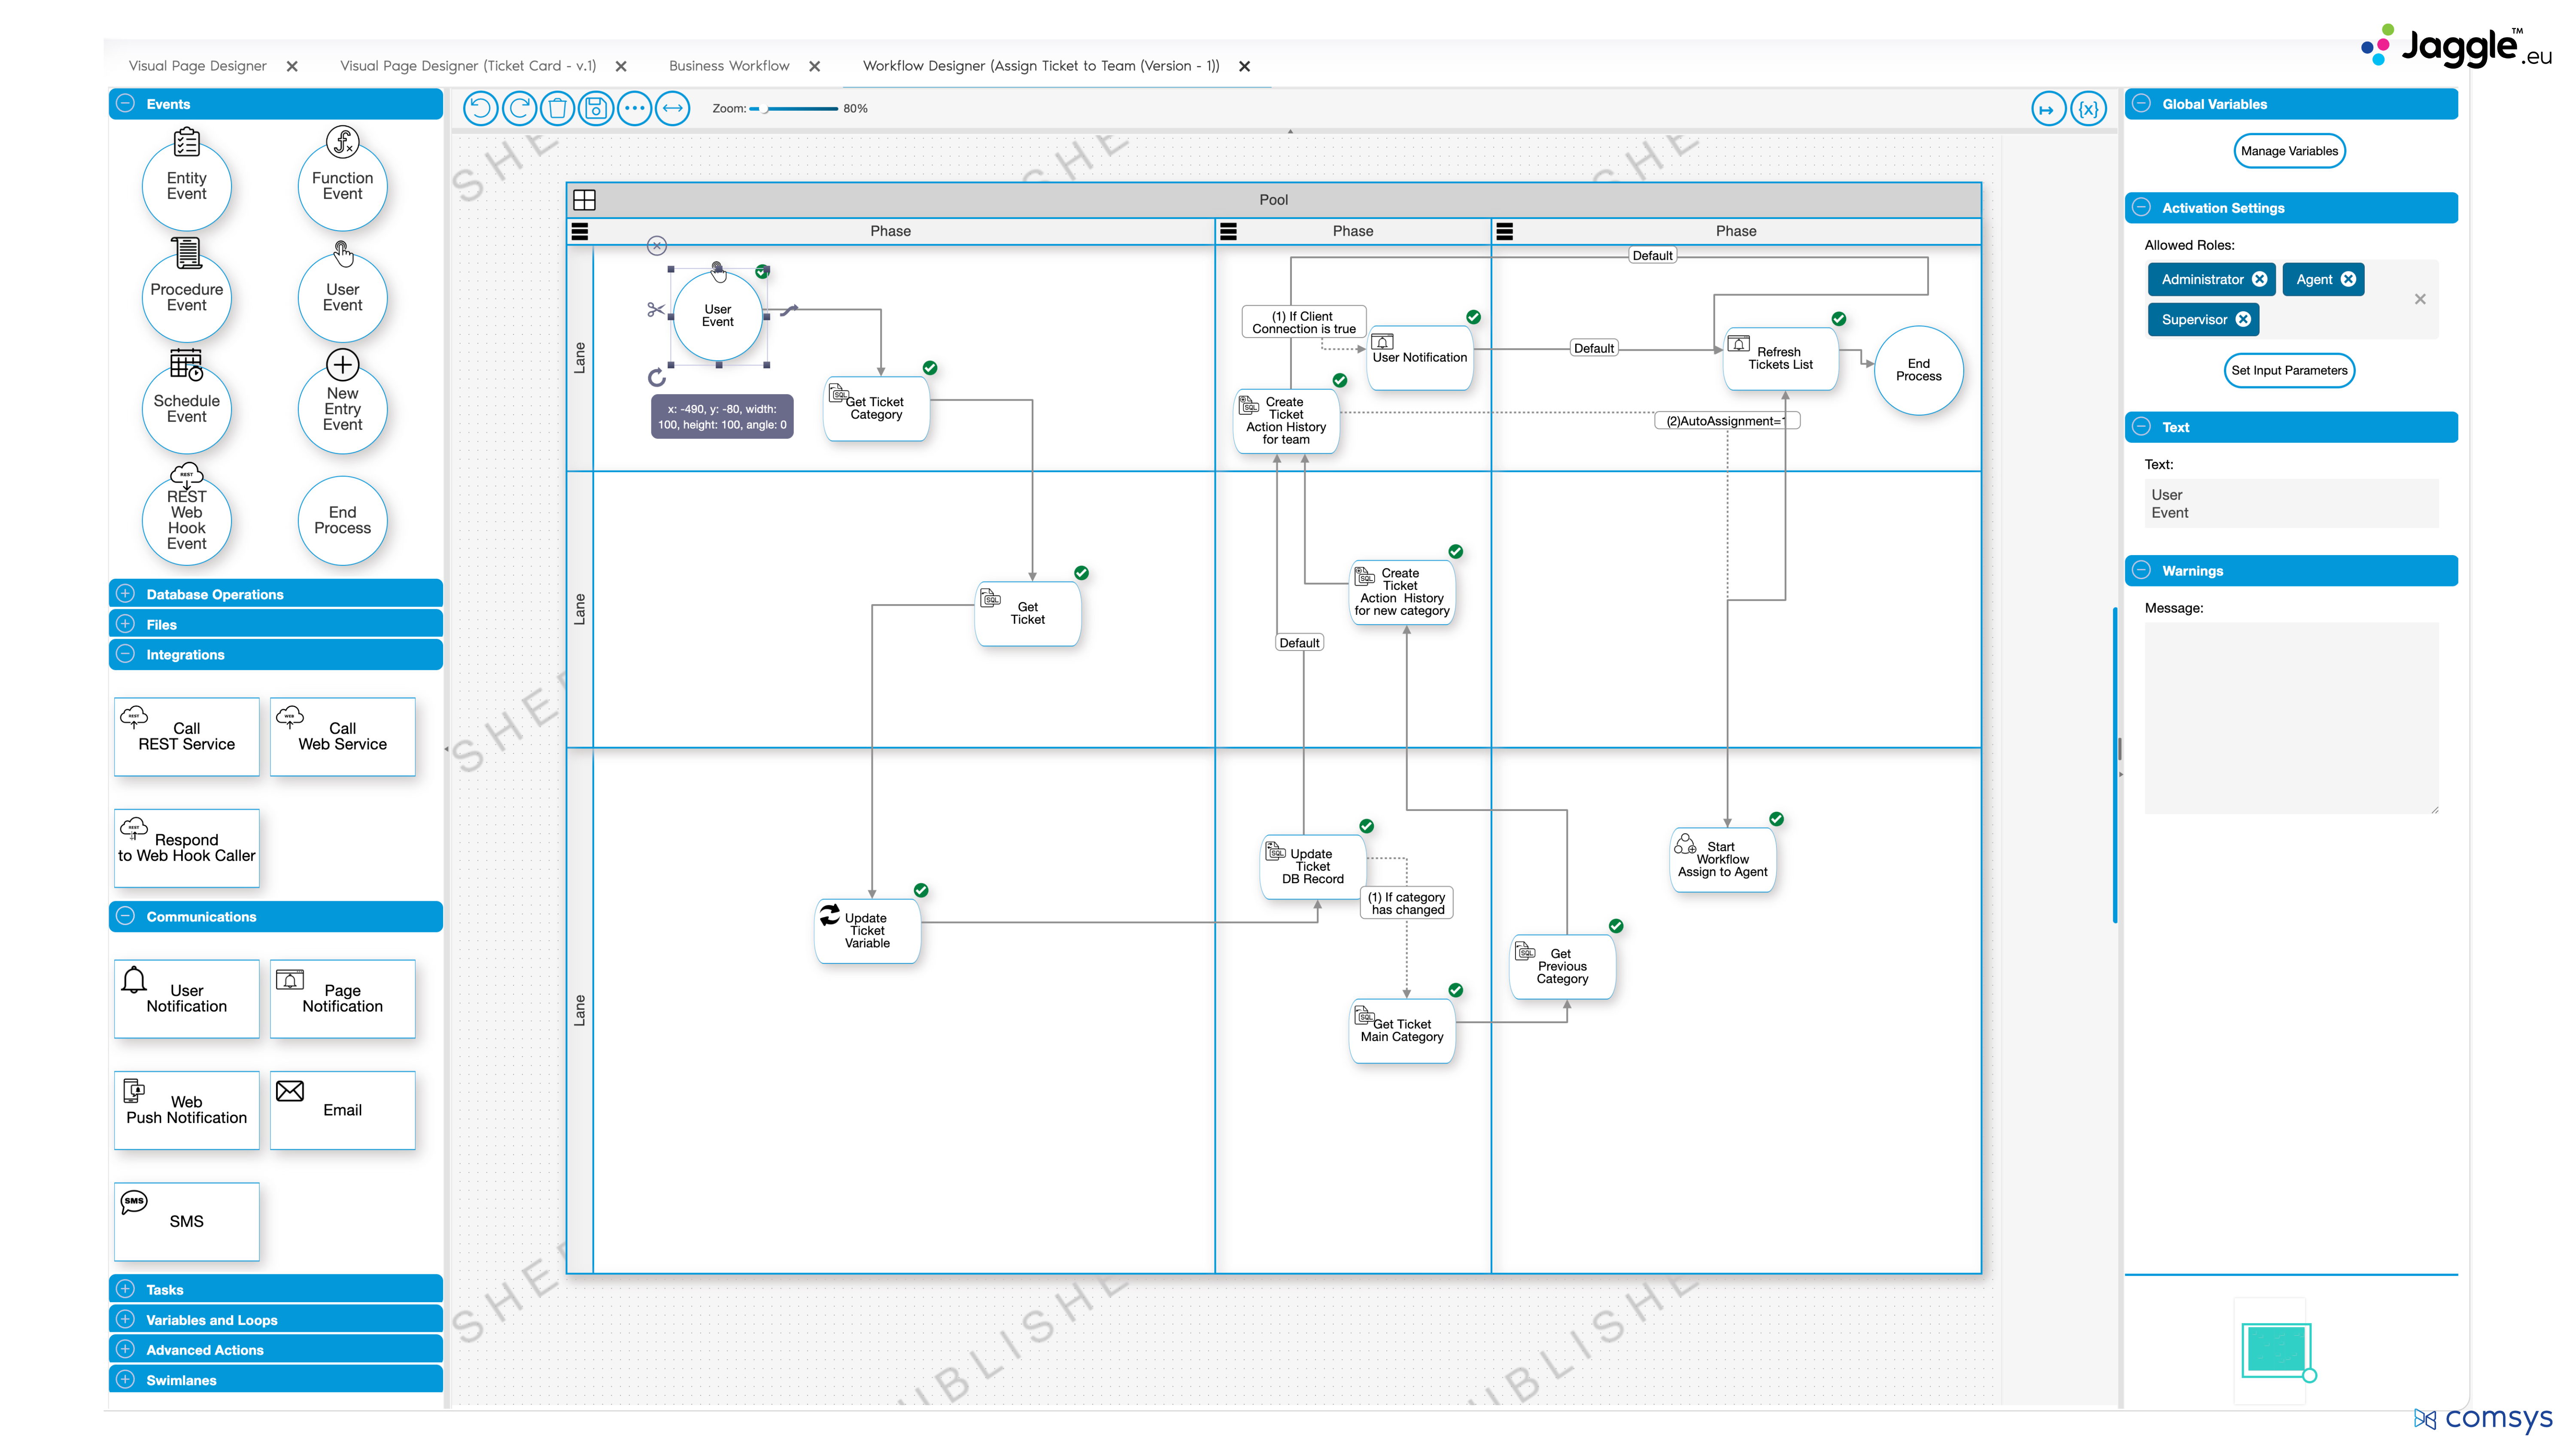The width and height of the screenshot is (2576, 1449).
Task: Click the fit-width double arrow icon
Action: pos(673,108)
